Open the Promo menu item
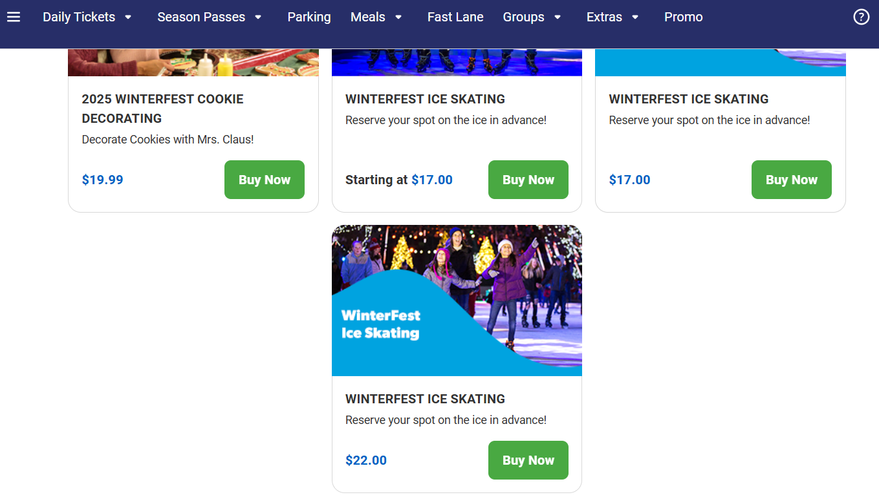Viewport: 879px width, 497px height. (x=683, y=17)
